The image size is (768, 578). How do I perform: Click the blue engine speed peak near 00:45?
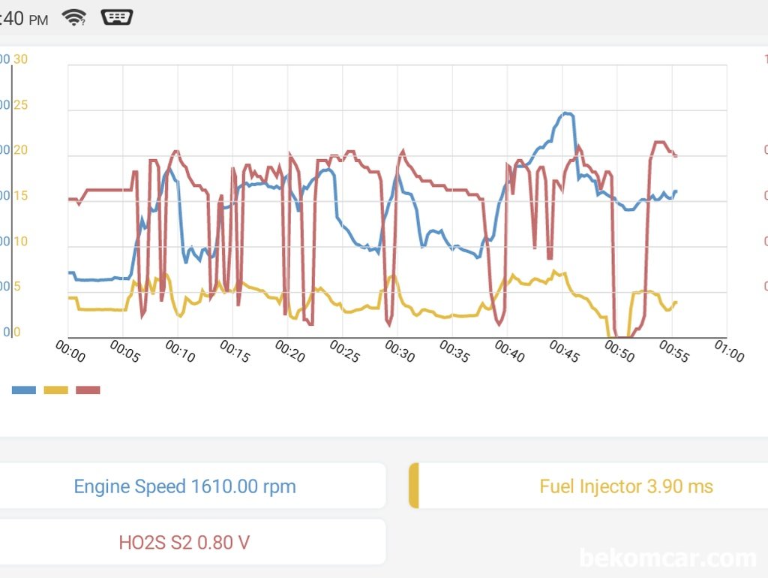coord(567,114)
